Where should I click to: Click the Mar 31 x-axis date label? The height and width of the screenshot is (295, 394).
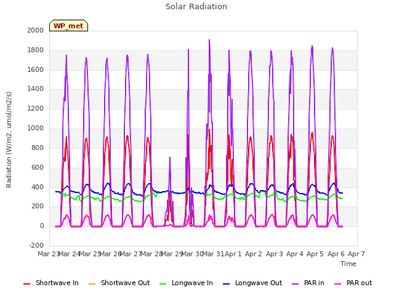tap(213, 254)
